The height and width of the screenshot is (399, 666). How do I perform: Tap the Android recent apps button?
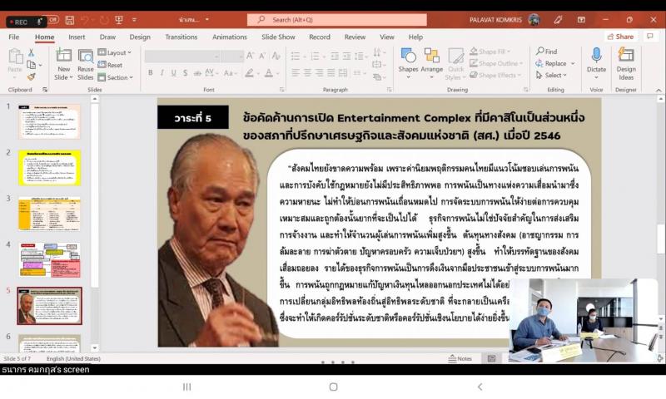[x=186, y=387]
